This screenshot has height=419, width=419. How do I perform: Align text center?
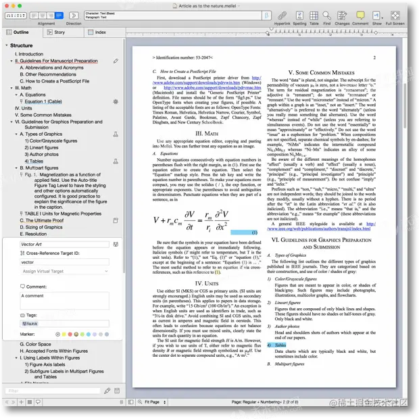(42, 16)
